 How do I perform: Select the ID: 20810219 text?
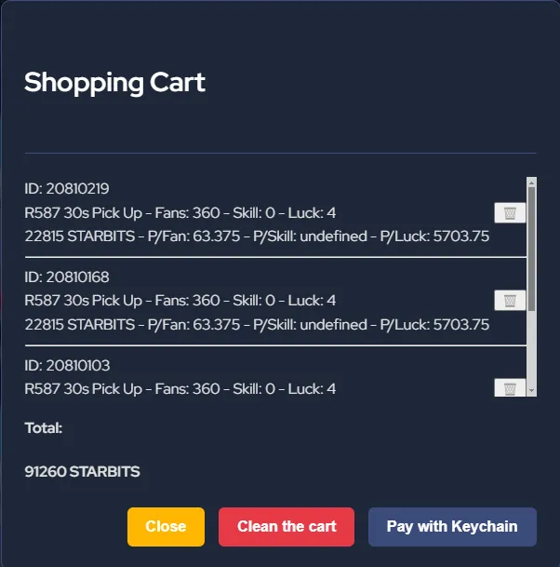click(67, 189)
